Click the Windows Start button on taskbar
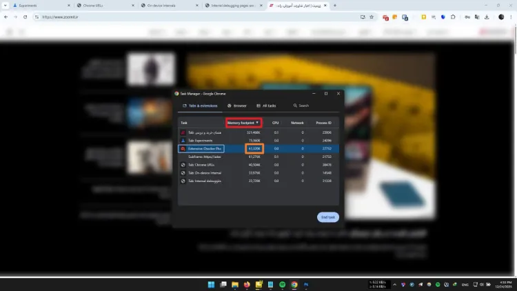Viewport: 517px width, 291px height. tap(211, 284)
